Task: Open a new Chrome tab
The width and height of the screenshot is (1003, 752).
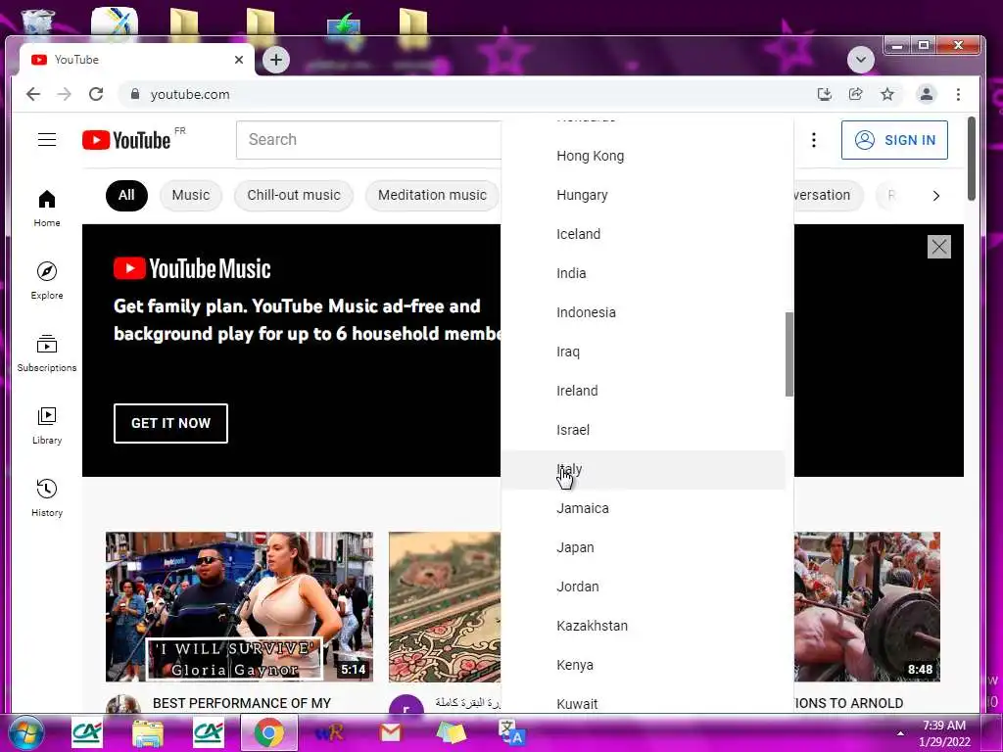Action: [x=275, y=60]
